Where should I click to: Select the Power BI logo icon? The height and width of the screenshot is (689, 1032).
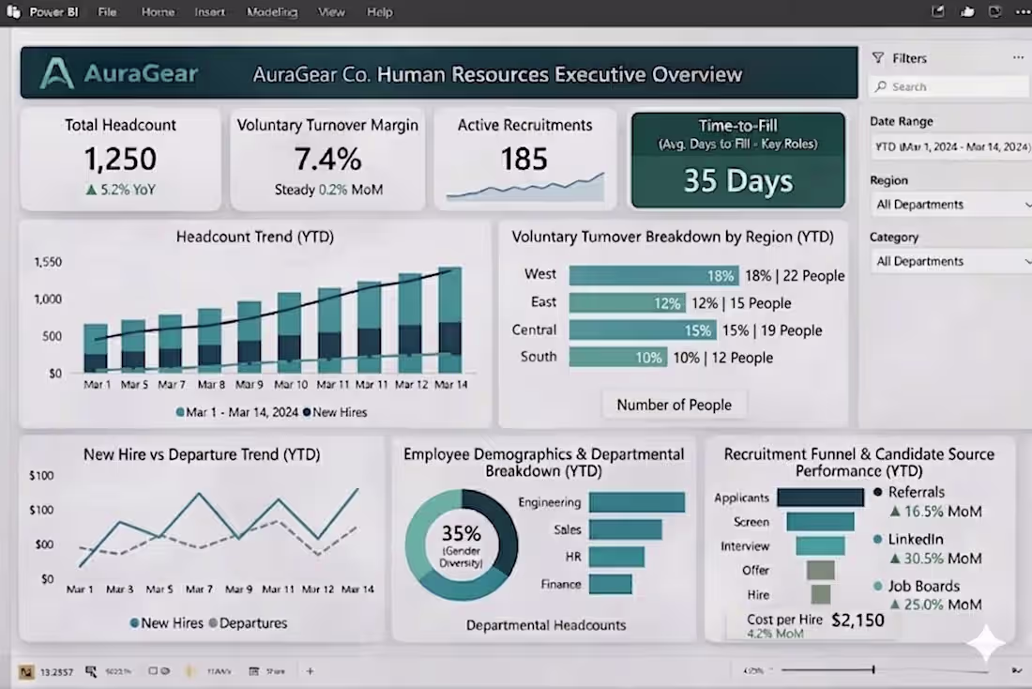pos(13,12)
